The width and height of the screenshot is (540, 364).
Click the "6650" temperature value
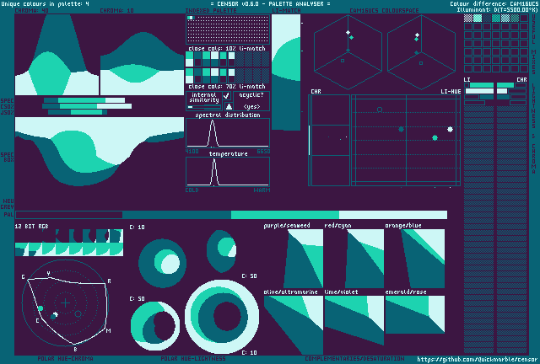click(x=263, y=152)
